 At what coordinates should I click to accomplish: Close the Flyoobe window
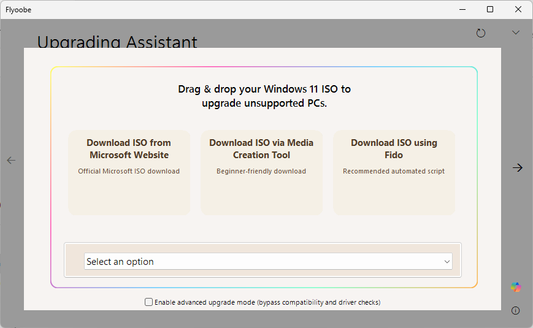point(518,10)
